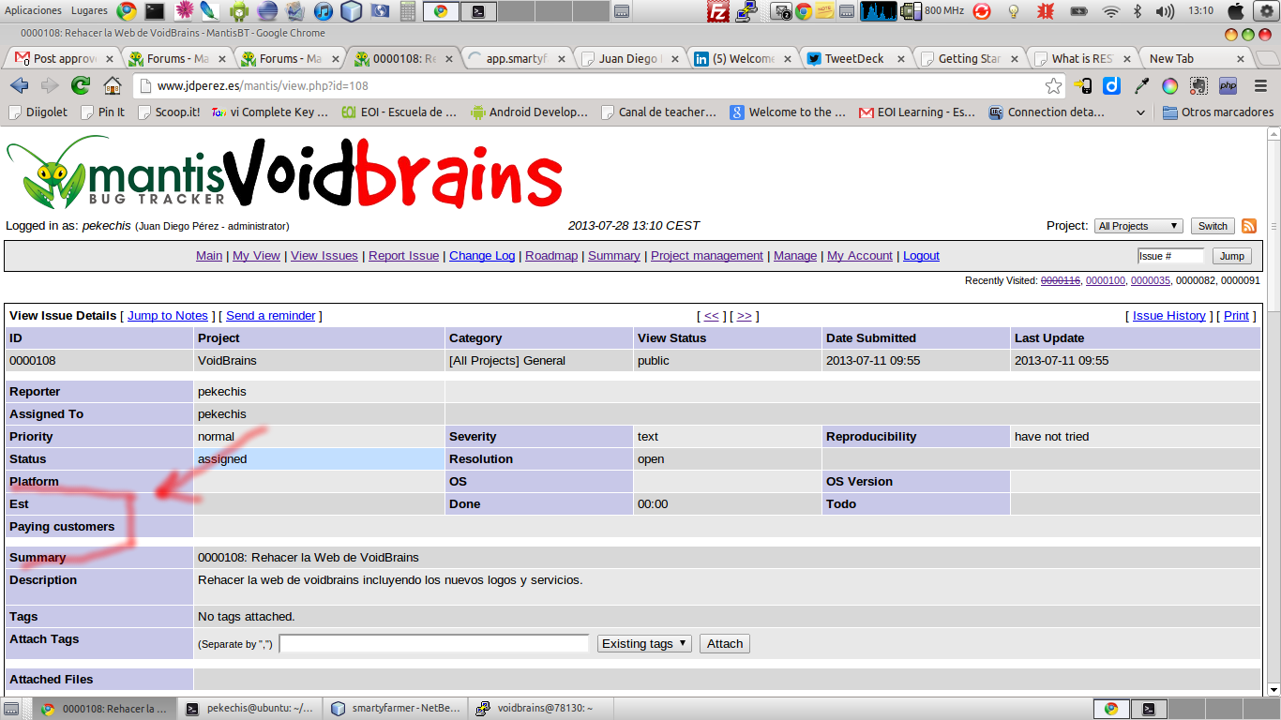This screenshot has height=720, width=1281.
Task: Click the Jump button
Action: click(1232, 256)
